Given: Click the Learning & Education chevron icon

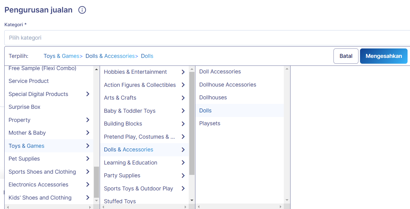Looking at the screenshot, I should coord(183,162).
